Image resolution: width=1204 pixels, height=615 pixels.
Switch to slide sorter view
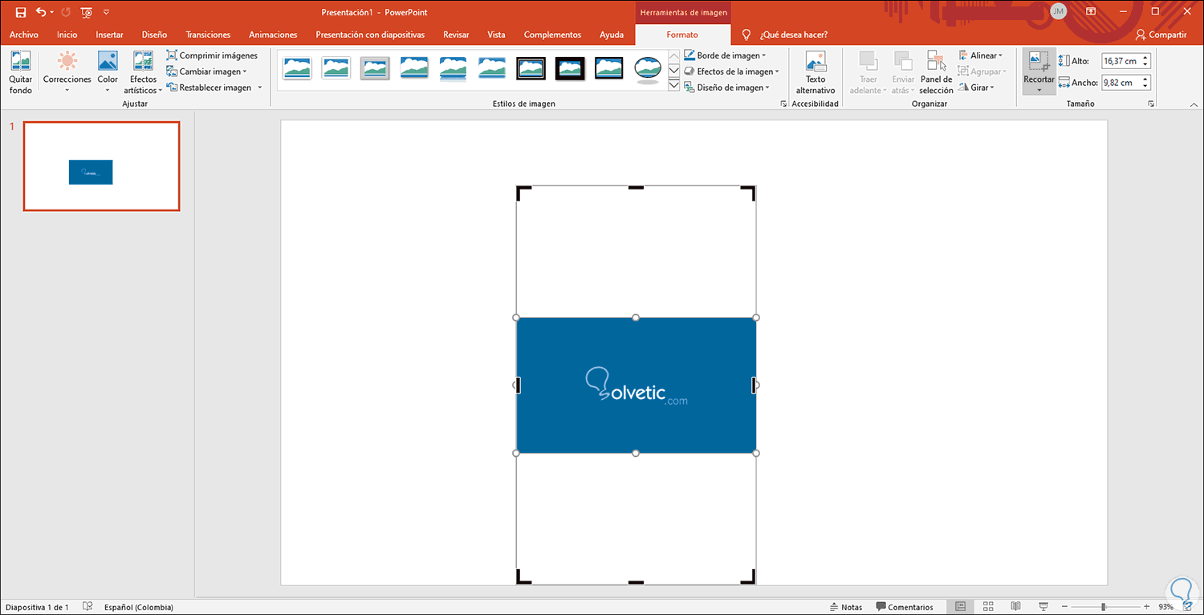[x=988, y=607]
